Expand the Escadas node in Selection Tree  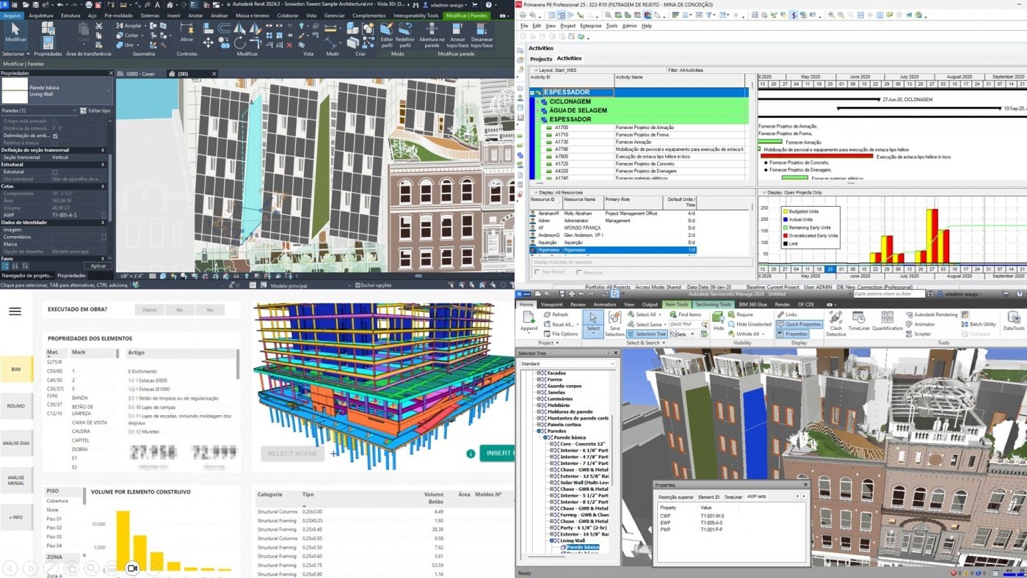pos(540,373)
